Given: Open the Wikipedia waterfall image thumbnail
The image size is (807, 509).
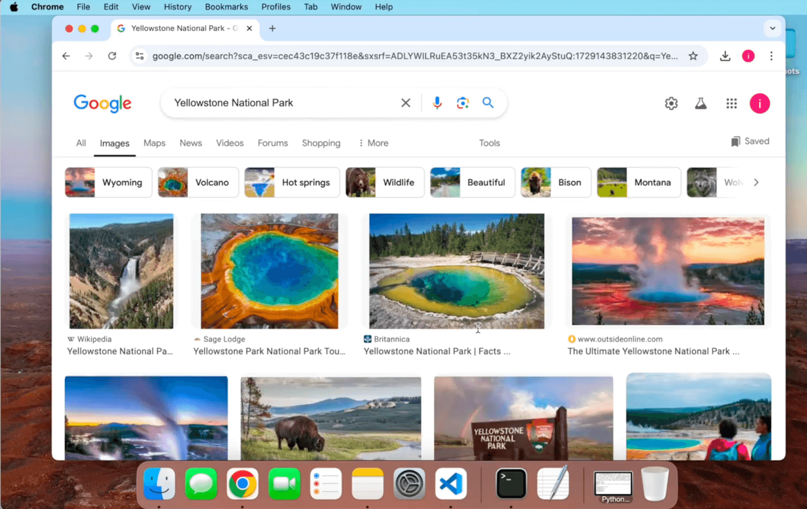Looking at the screenshot, I should 121,271.
